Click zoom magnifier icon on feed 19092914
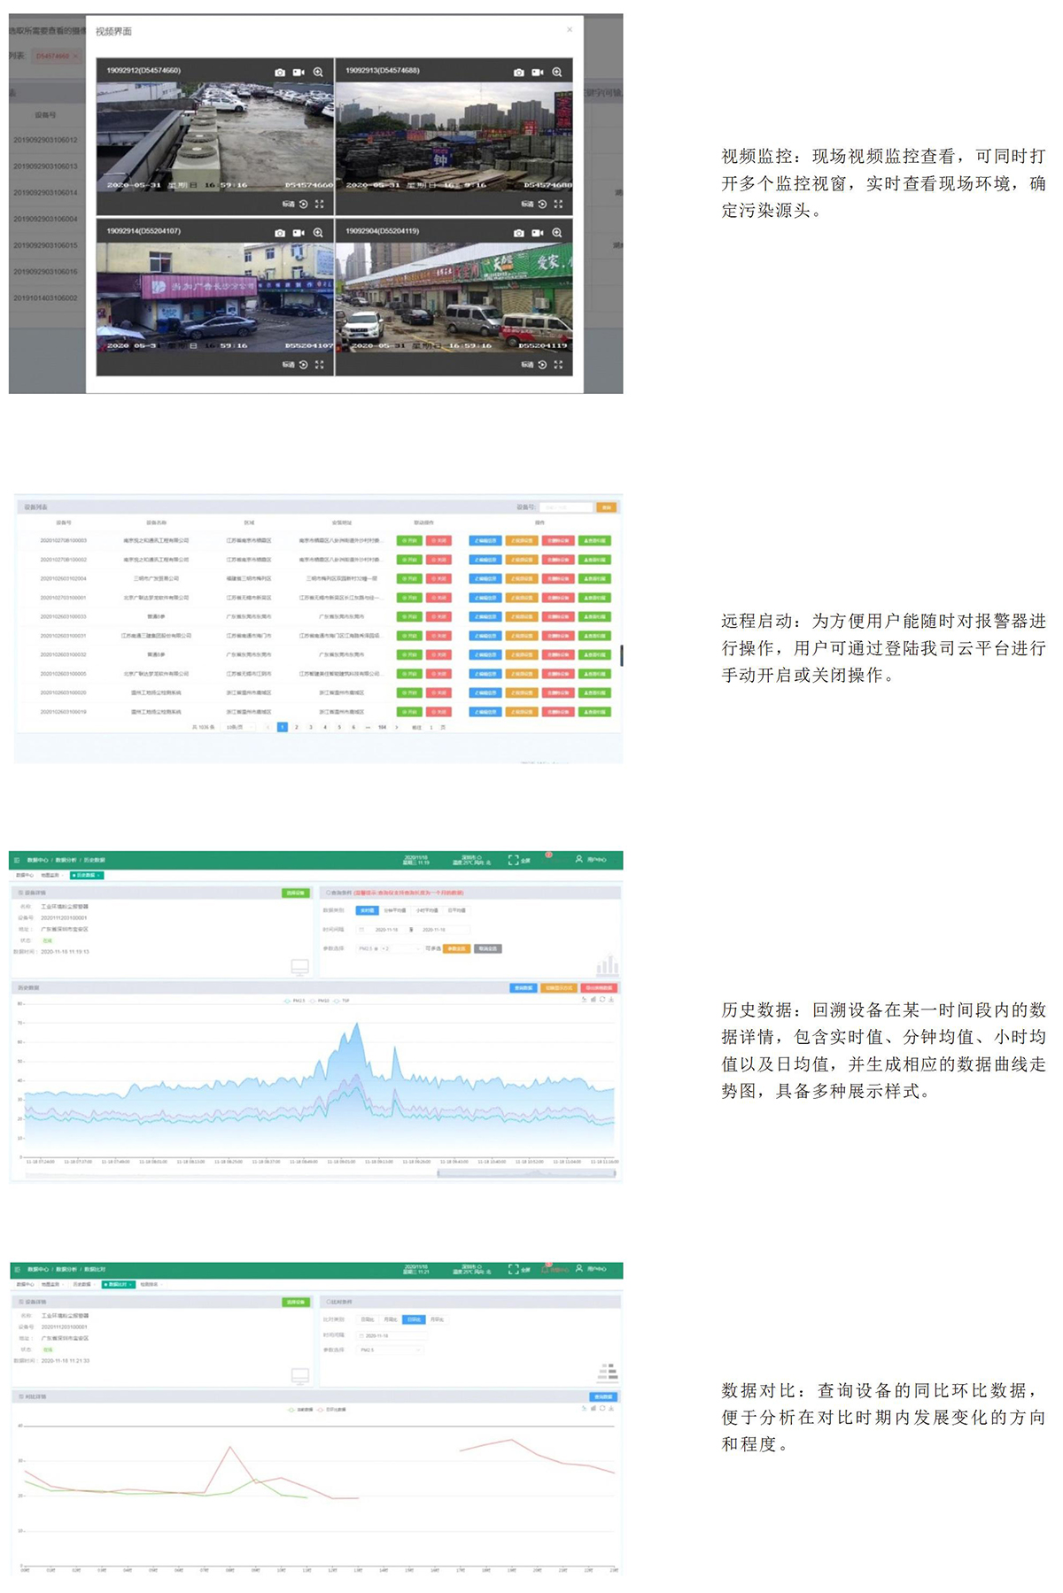The height and width of the screenshot is (1593, 1063). coord(317,233)
